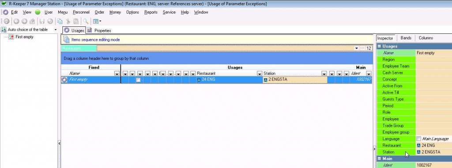The height and width of the screenshot is (168, 452).
Task: Open the Auto choice of the table dropdown
Action: click(x=55, y=29)
